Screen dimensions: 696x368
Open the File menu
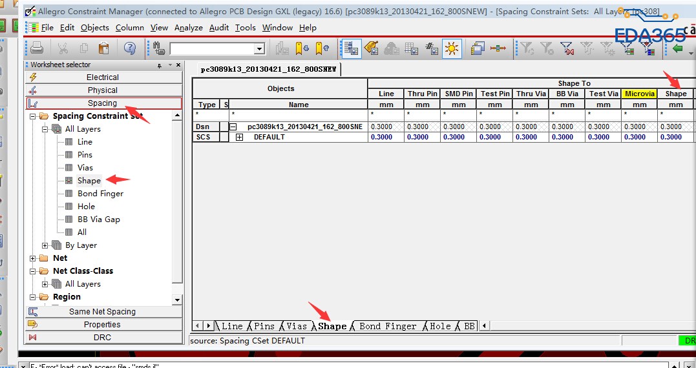coord(47,28)
